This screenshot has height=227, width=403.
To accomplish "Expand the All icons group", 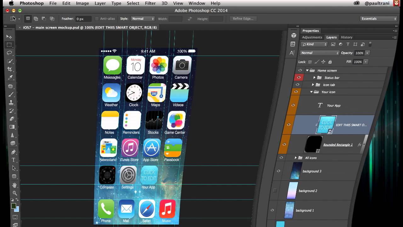I will (x=295, y=158).
